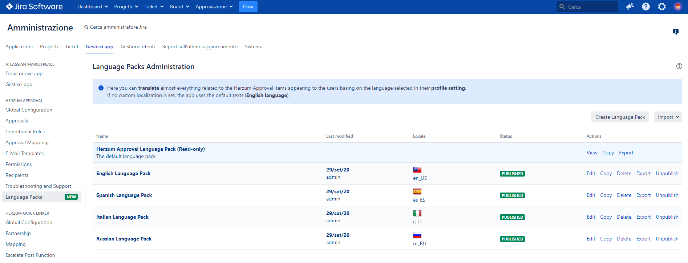Image resolution: width=688 pixels, height=263 pixels.
Task: Click the Crea button
Action: [248, 7]
